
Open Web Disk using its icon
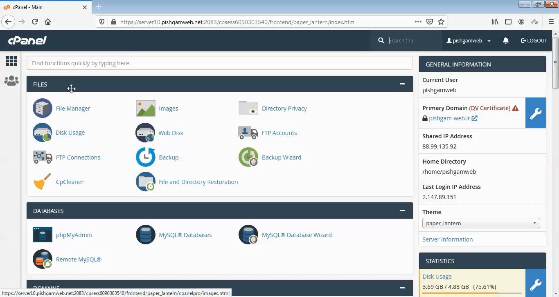tap(145, 133)
